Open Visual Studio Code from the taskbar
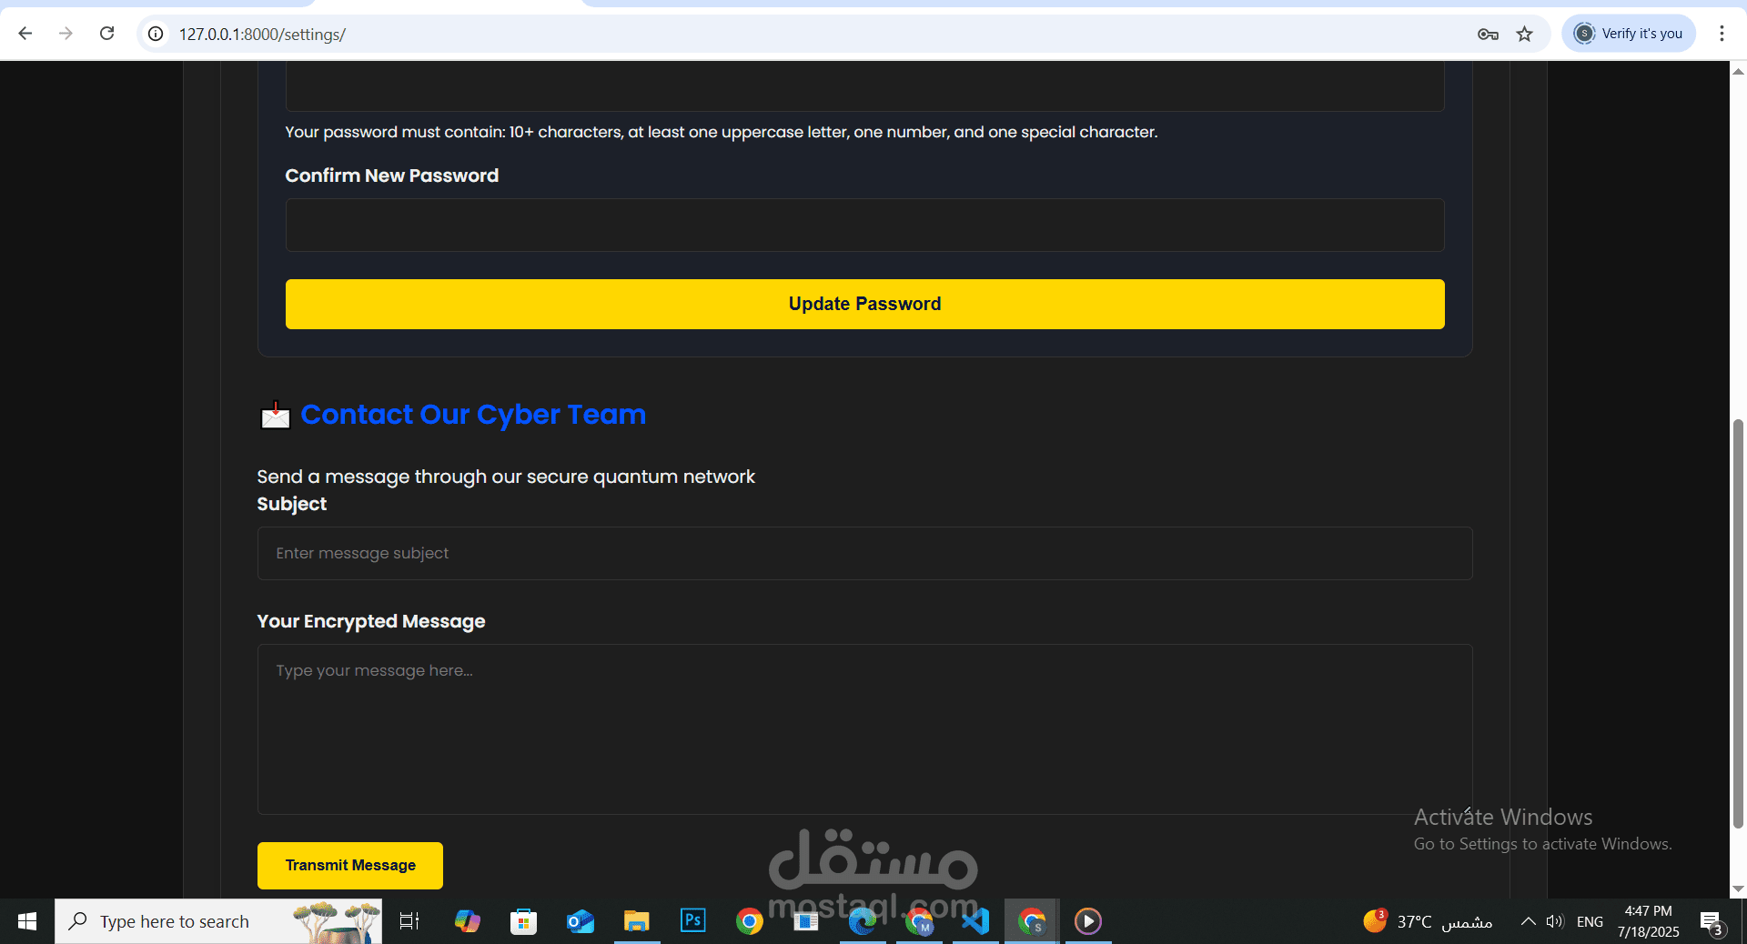 975,921
